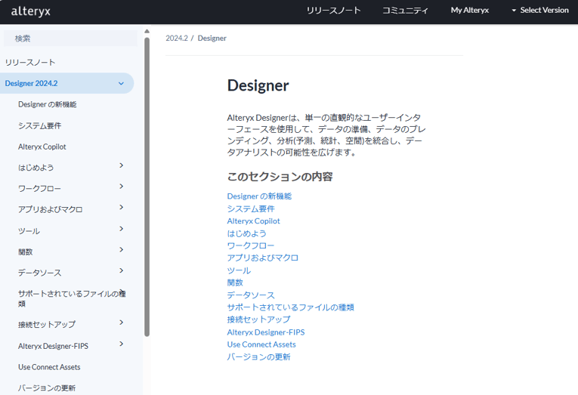Open リリースノート in the top navigation
The width and height of the screenshot is (578, 395).
[334, 11]
